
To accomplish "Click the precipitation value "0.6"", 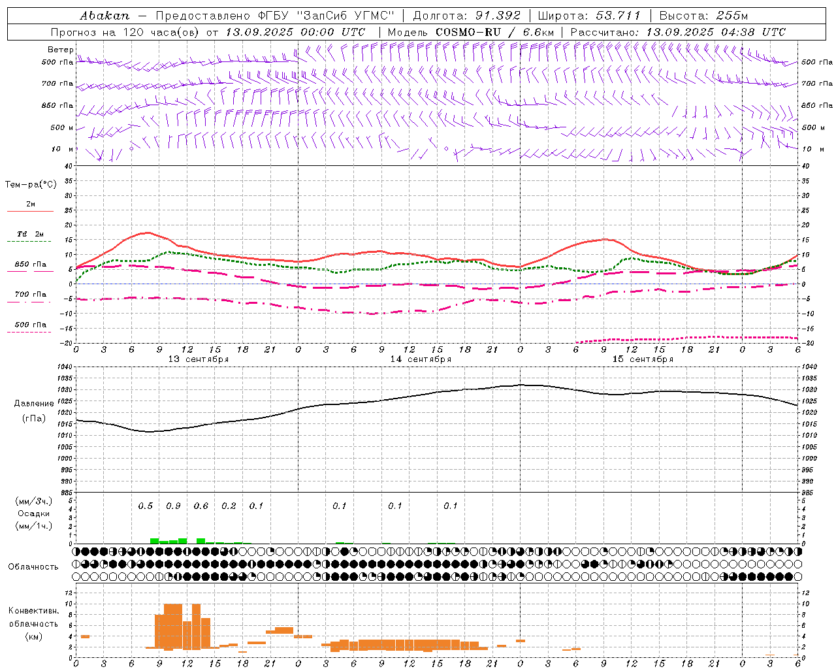I will (201, 506).
